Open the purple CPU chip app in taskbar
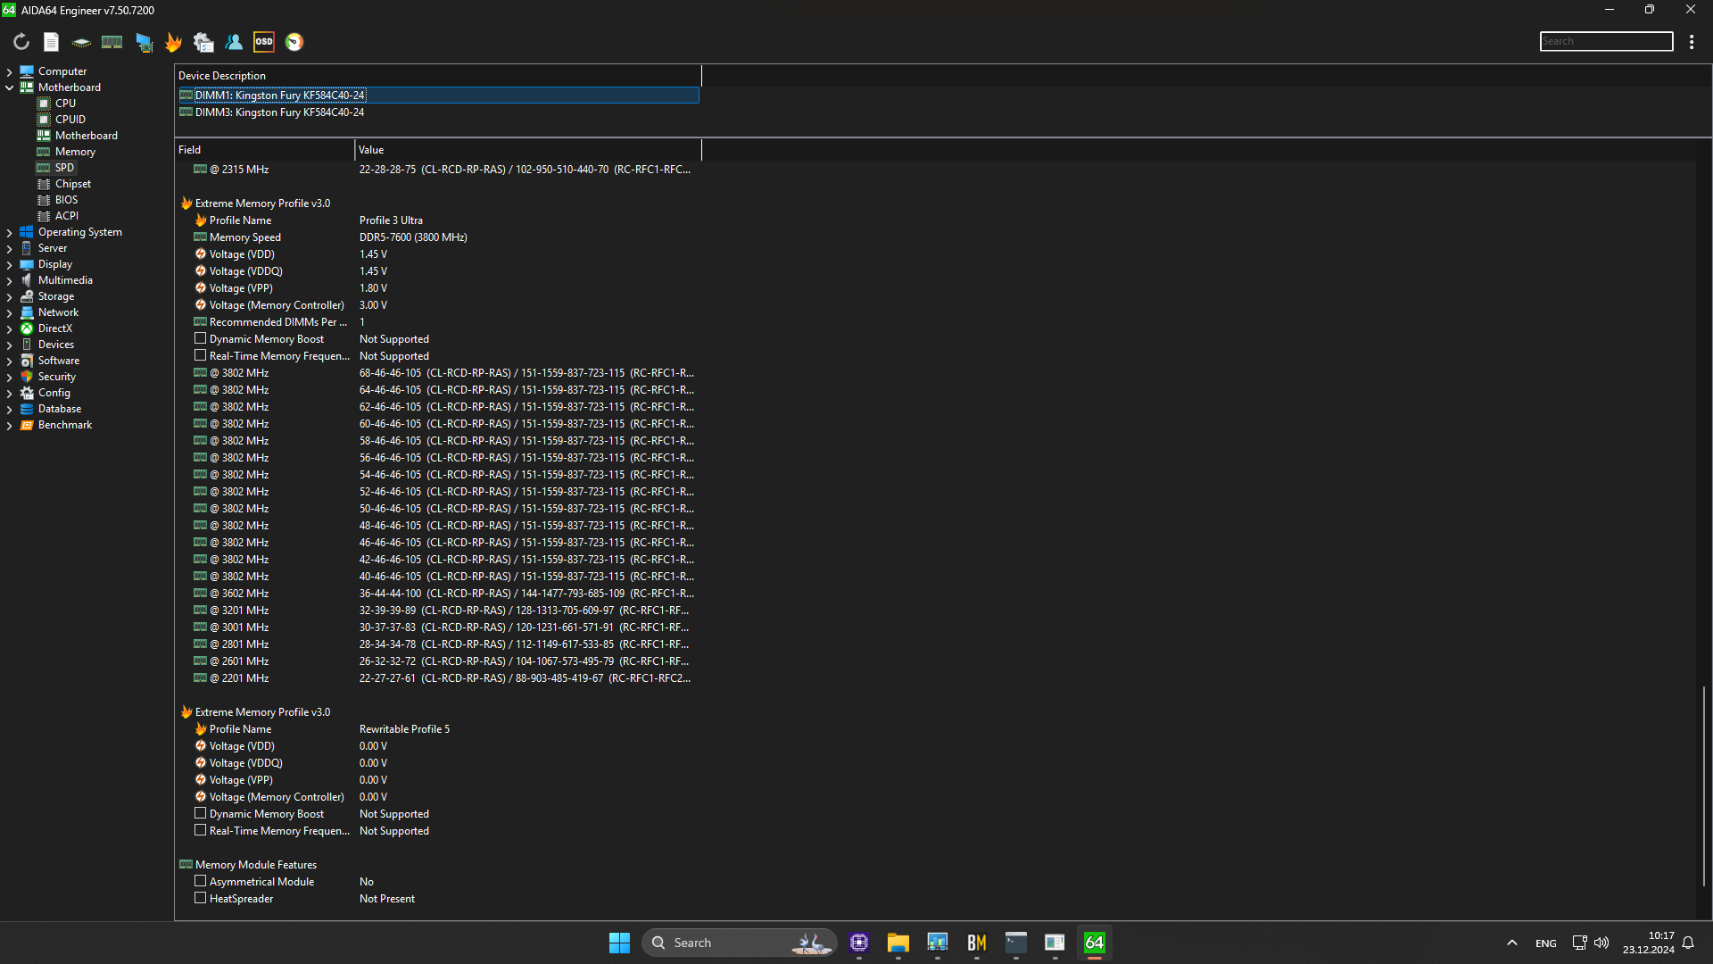Viewport: 1713px width, 964px height. pos(859,943)
